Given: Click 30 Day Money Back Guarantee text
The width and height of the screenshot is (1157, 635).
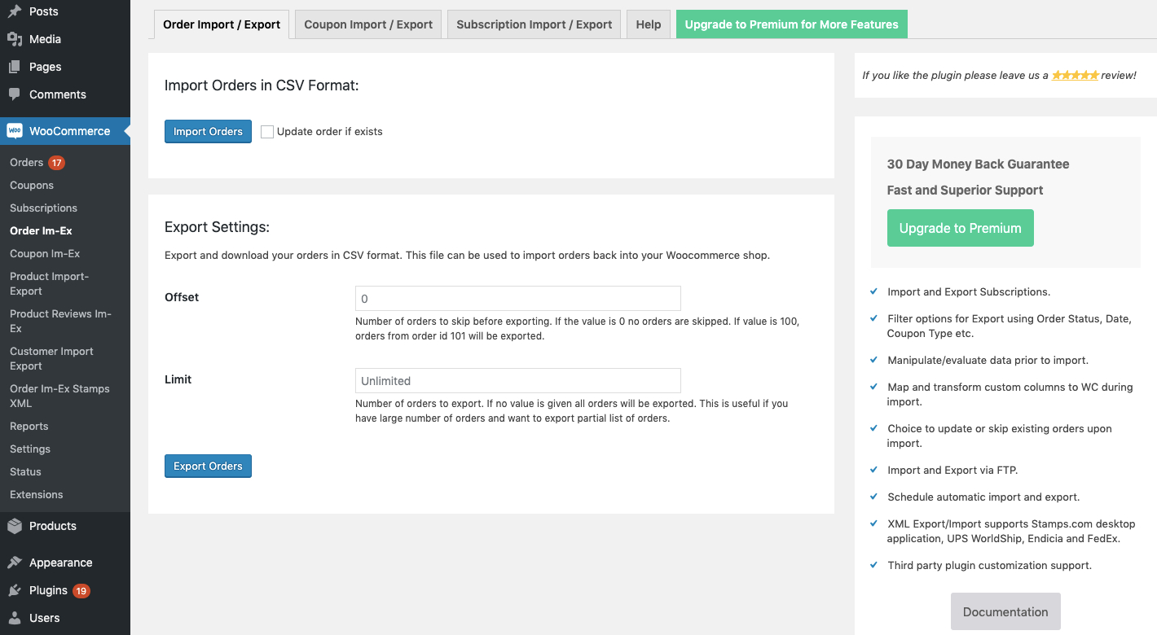Looking at the screenshot, I should 978,164.
